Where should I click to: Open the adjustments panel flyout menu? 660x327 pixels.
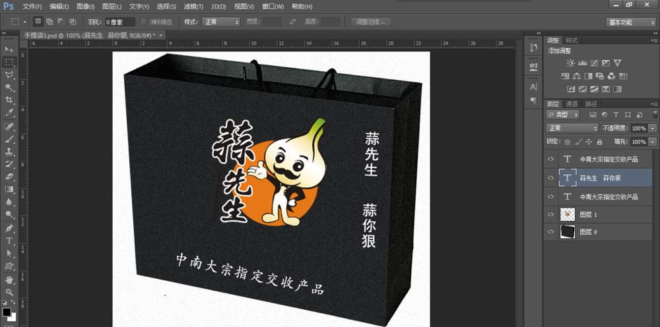654,40
